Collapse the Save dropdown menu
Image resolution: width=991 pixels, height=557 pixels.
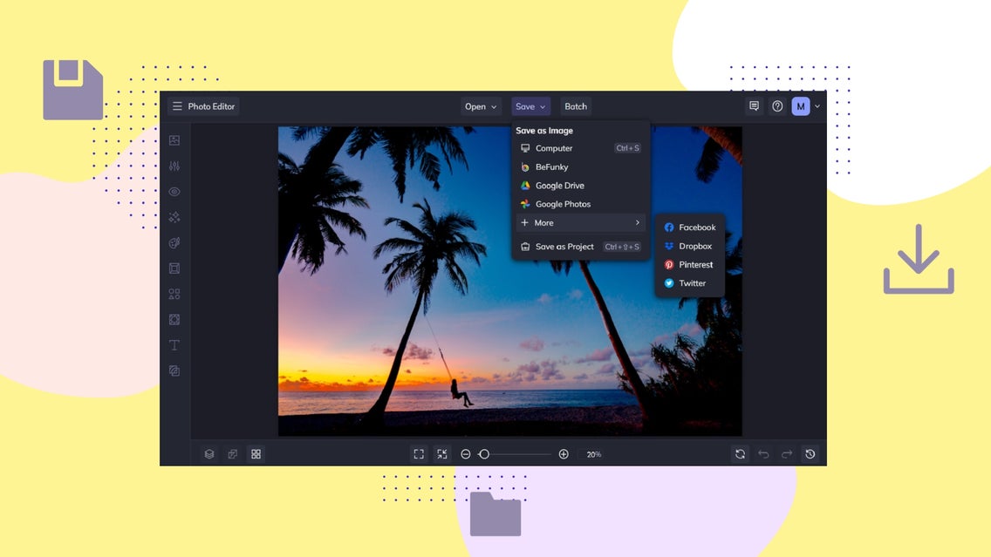click(530, 106)
